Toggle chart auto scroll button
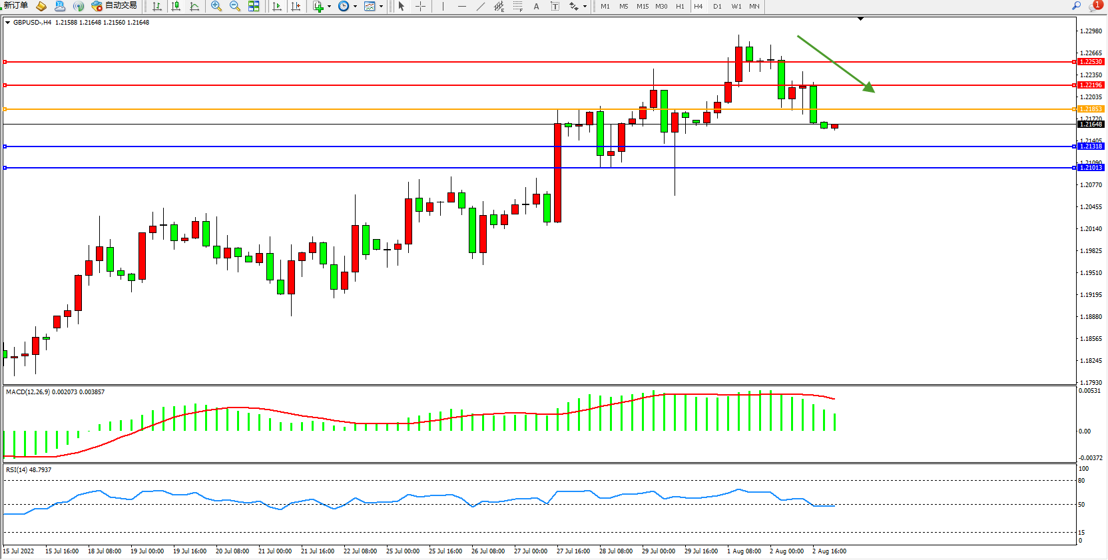Image resolution: width=1108 pixels, height=560 pixels. click(277, 6)
